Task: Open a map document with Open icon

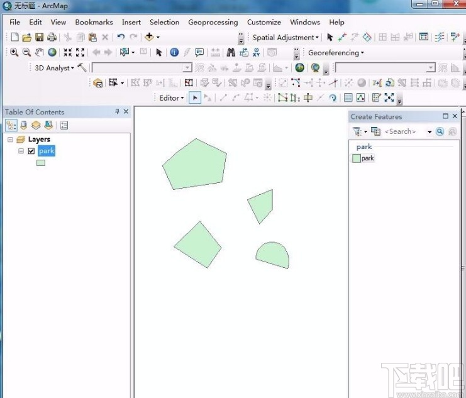Action: (x=27, y=37)
